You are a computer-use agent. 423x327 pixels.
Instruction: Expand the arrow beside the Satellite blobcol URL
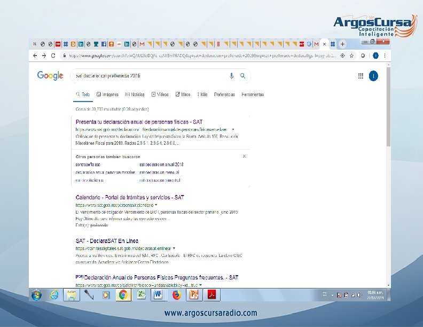point(201,285)
